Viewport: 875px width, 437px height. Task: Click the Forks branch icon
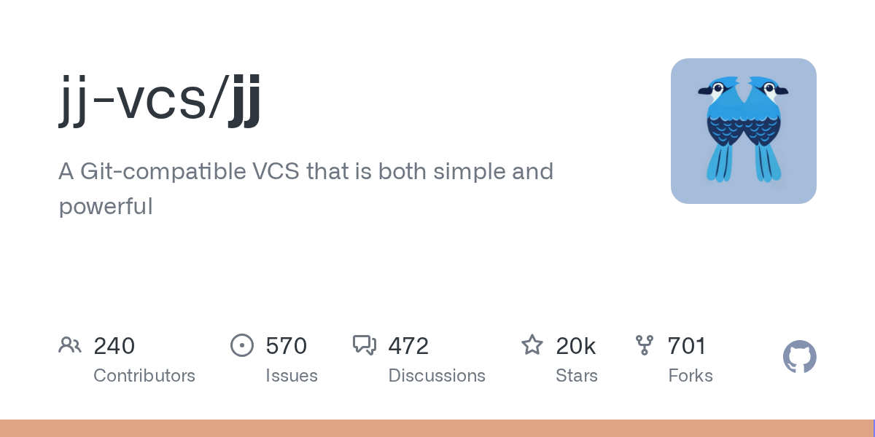645,345
